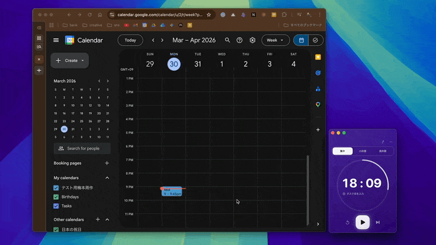Open Google Keep in side panel
This screenshot has height=245, width=436.
tap(318, 57)
